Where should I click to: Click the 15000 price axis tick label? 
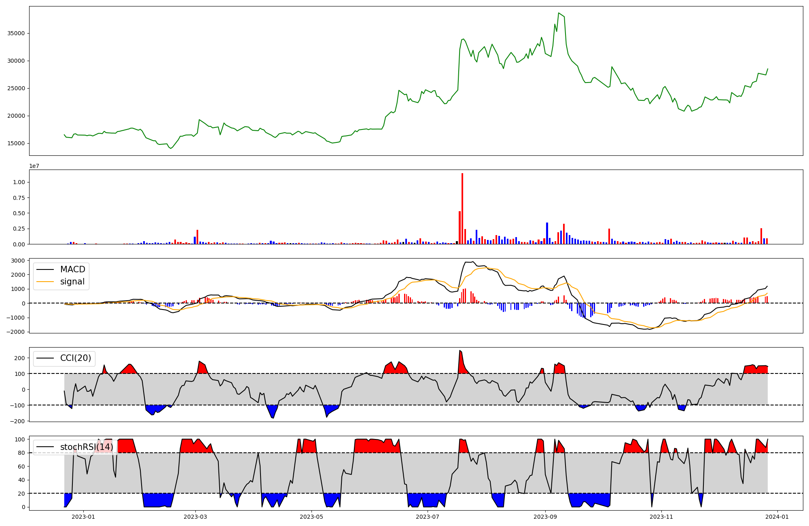click(16, 143)
